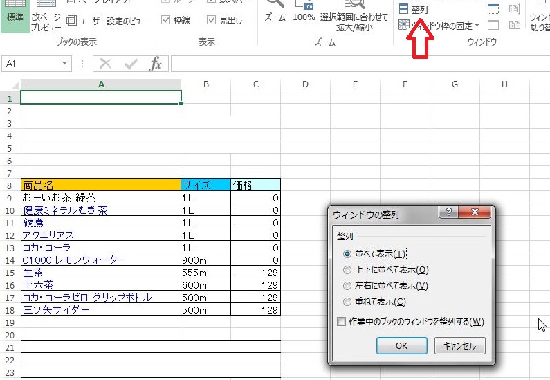This screenshot has height=380, width=550.
Task: Click price 129 in 生茶 row
Action: (x=256, y=272)
